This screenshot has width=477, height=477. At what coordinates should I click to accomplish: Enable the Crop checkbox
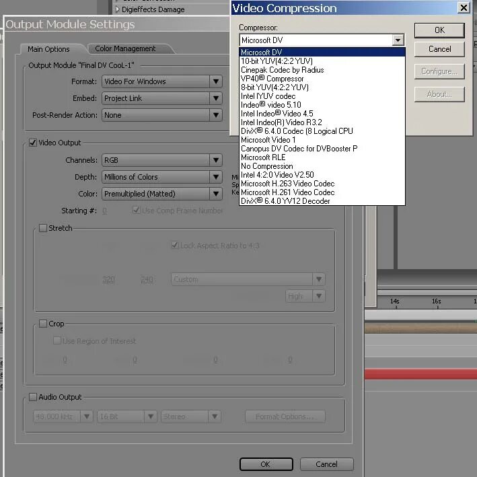pyautogui.click(x=43, y=324)
